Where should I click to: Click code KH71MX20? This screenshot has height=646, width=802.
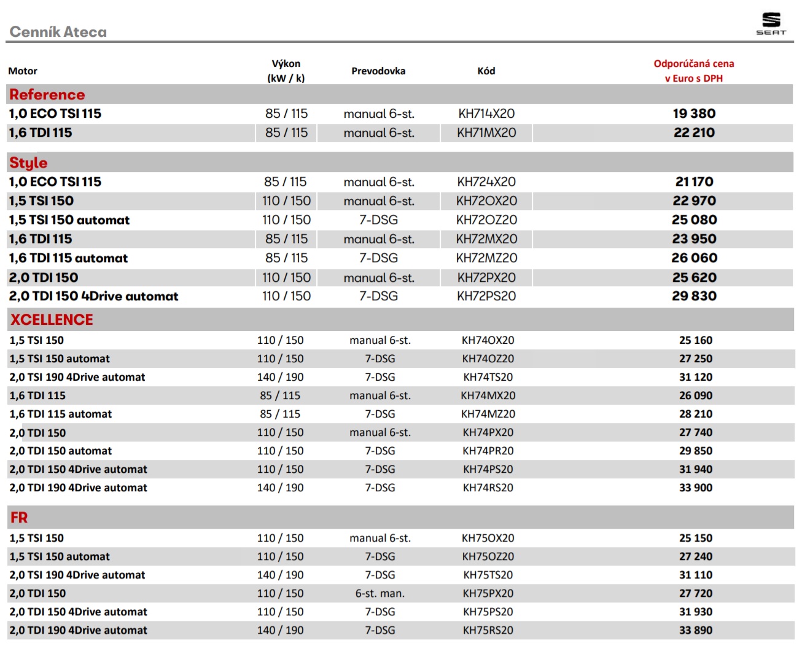[x=486, y=133]
